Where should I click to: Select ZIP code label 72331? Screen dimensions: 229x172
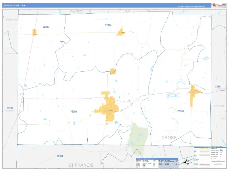(x=218, y=87)
